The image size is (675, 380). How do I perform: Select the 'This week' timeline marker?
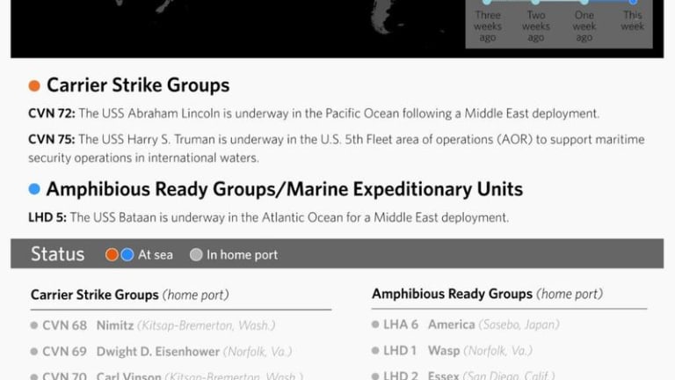[633, 2]
